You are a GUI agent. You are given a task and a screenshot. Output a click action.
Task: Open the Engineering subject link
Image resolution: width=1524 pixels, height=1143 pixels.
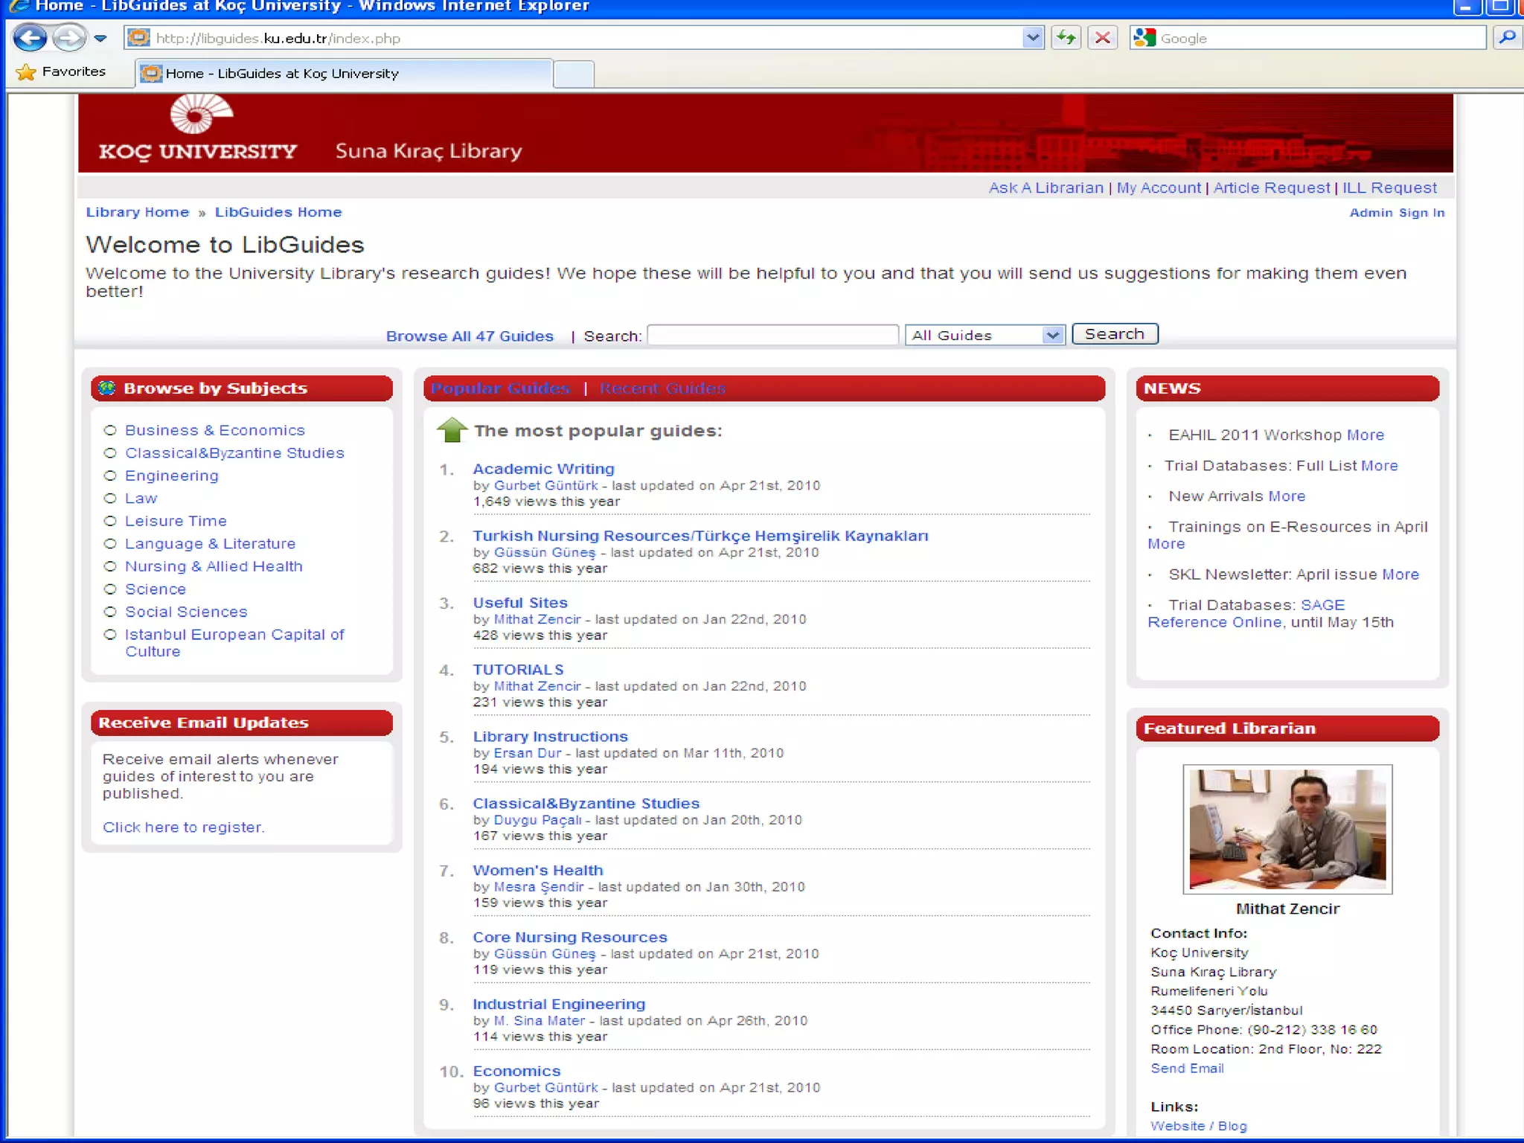click(x=171, y=476)
